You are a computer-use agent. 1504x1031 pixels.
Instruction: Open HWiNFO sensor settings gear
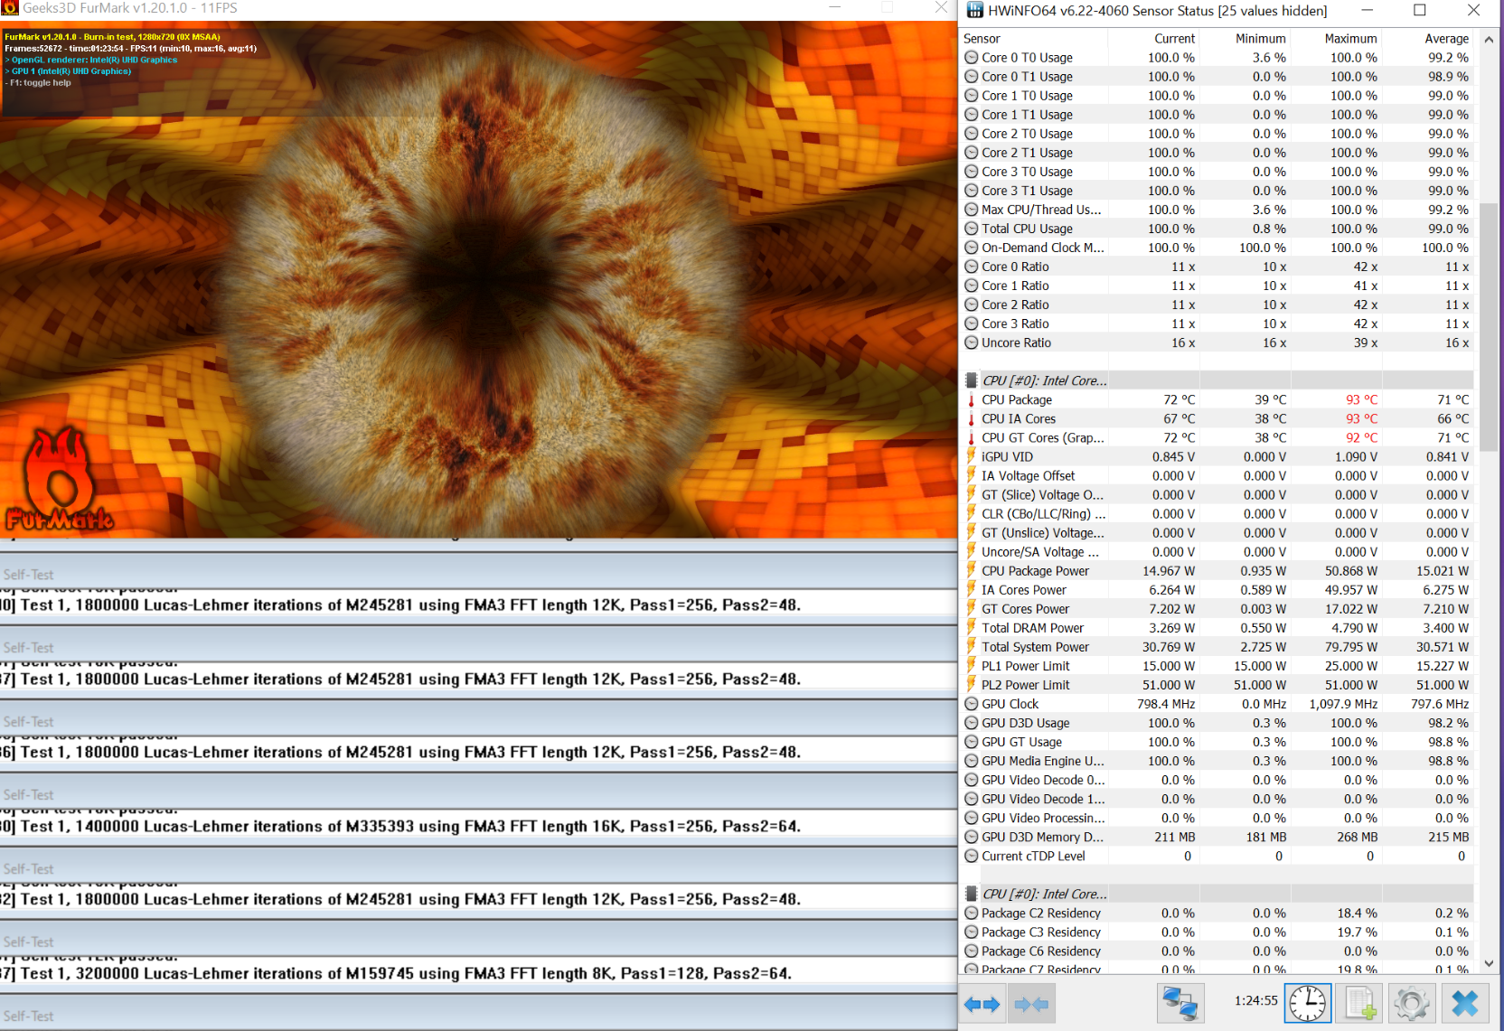[x=1412, y=1004]
